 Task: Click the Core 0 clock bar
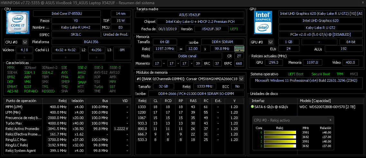pos(280,133)
